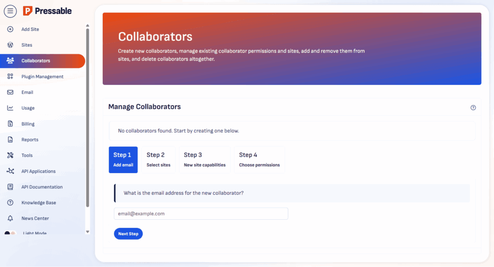This screenshot has width=494, height=267.
Task: Select Step 4 Choose permissions tab
Action: 259,160
